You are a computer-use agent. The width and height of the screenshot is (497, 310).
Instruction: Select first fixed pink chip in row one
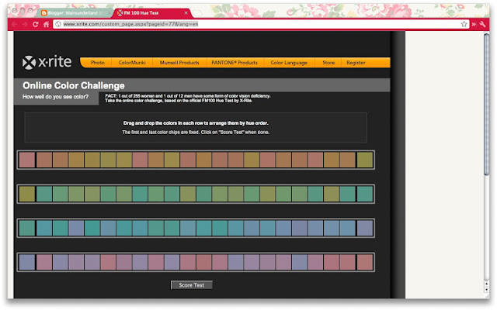[x=27, y=160]
